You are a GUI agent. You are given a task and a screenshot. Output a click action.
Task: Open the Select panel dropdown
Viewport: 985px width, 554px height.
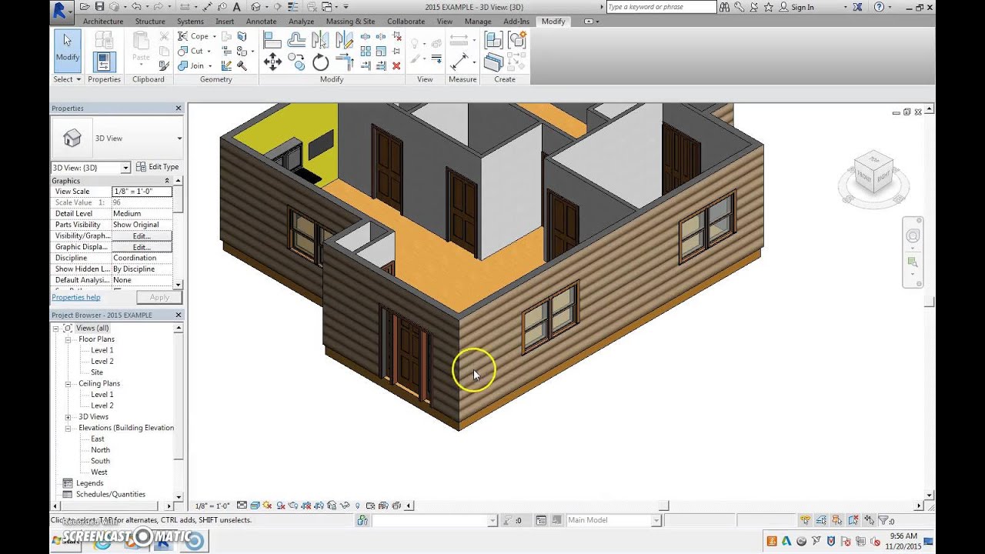[67, 79]
